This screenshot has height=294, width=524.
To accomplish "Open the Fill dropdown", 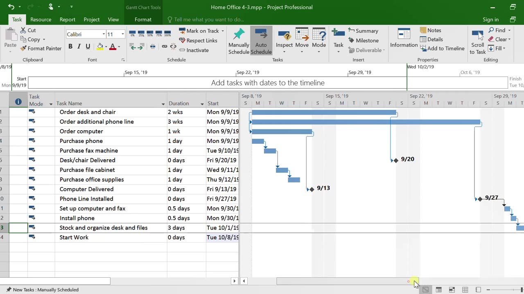I will click(x=504, y=48).
